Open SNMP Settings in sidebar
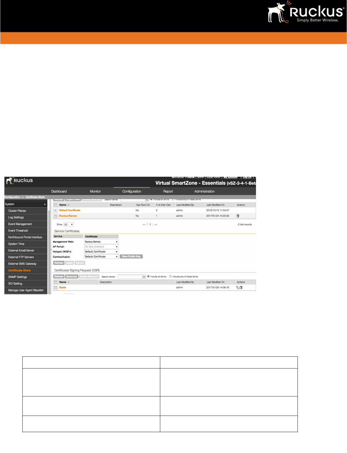347x453 pixels. point(26,277)
